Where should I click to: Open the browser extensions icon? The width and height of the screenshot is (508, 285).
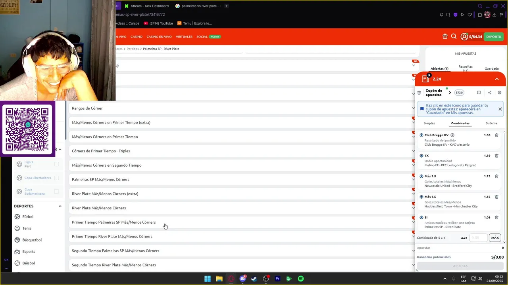pos(480,15)
